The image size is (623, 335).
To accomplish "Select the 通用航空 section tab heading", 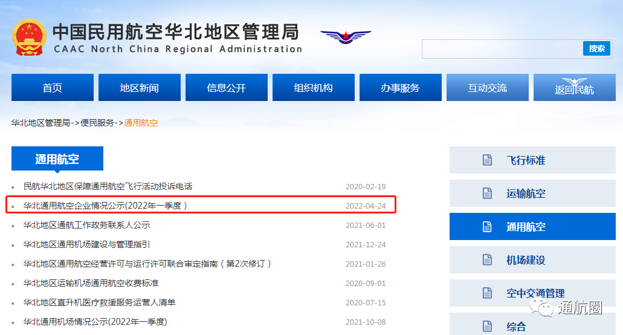I will pyautogui.click(x=57, y=159).
